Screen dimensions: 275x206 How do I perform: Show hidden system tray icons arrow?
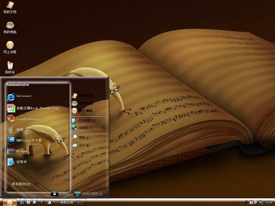(x=246, y=202)
